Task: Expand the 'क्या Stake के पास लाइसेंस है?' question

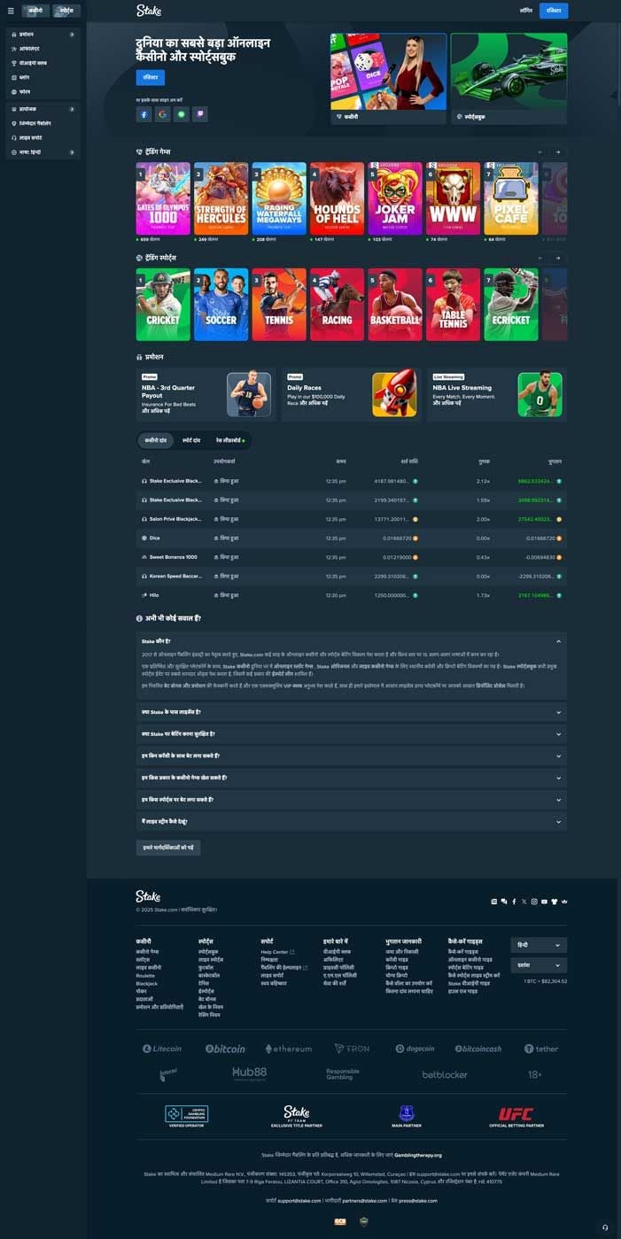Action: click(558, 712)
